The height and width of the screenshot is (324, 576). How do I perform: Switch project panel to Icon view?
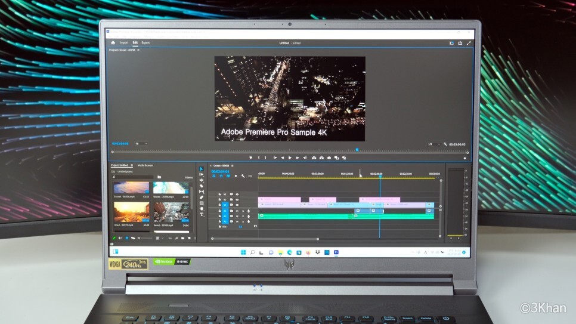pyautogui.click(x=127, y=238)
